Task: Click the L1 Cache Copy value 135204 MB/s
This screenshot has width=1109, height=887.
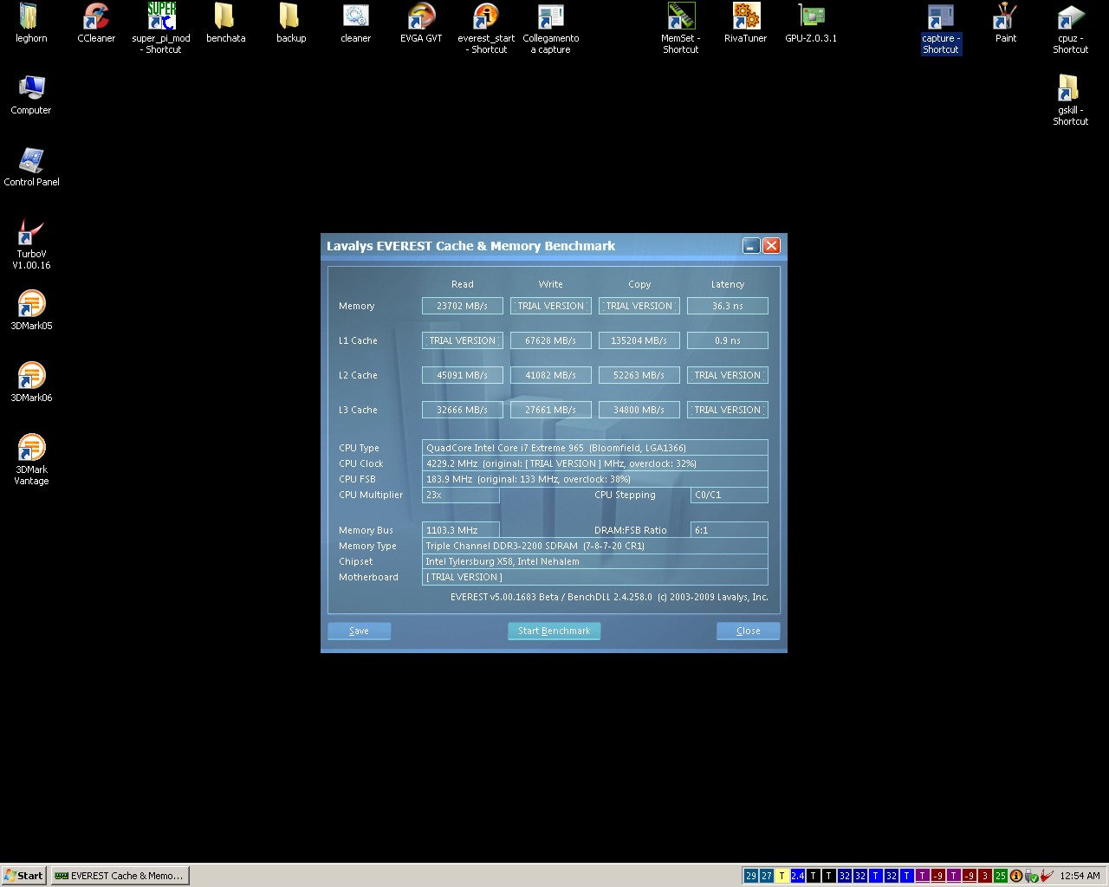Action: [639, 340]
